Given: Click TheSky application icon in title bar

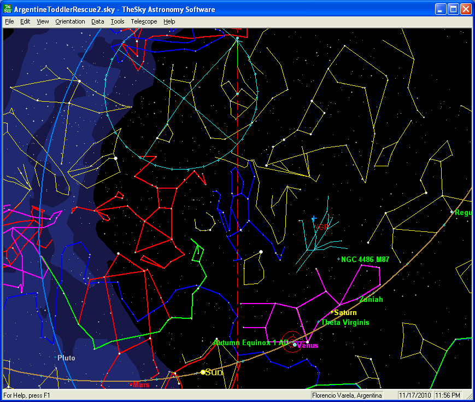Looking at the screenshot, I should point(8,9).
